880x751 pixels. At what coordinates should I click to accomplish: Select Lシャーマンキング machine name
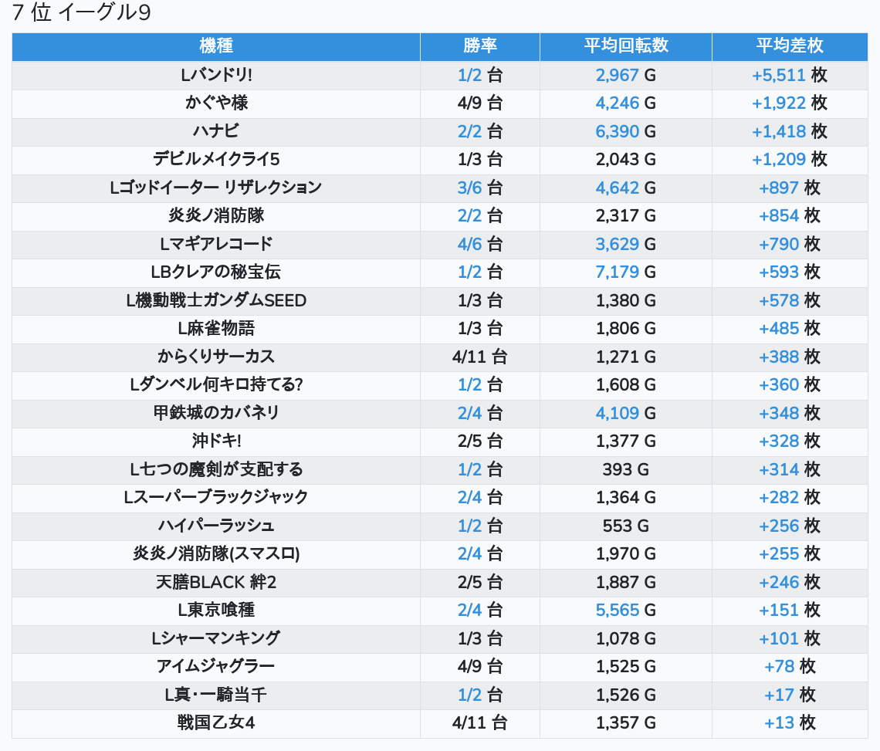[216, 638]
